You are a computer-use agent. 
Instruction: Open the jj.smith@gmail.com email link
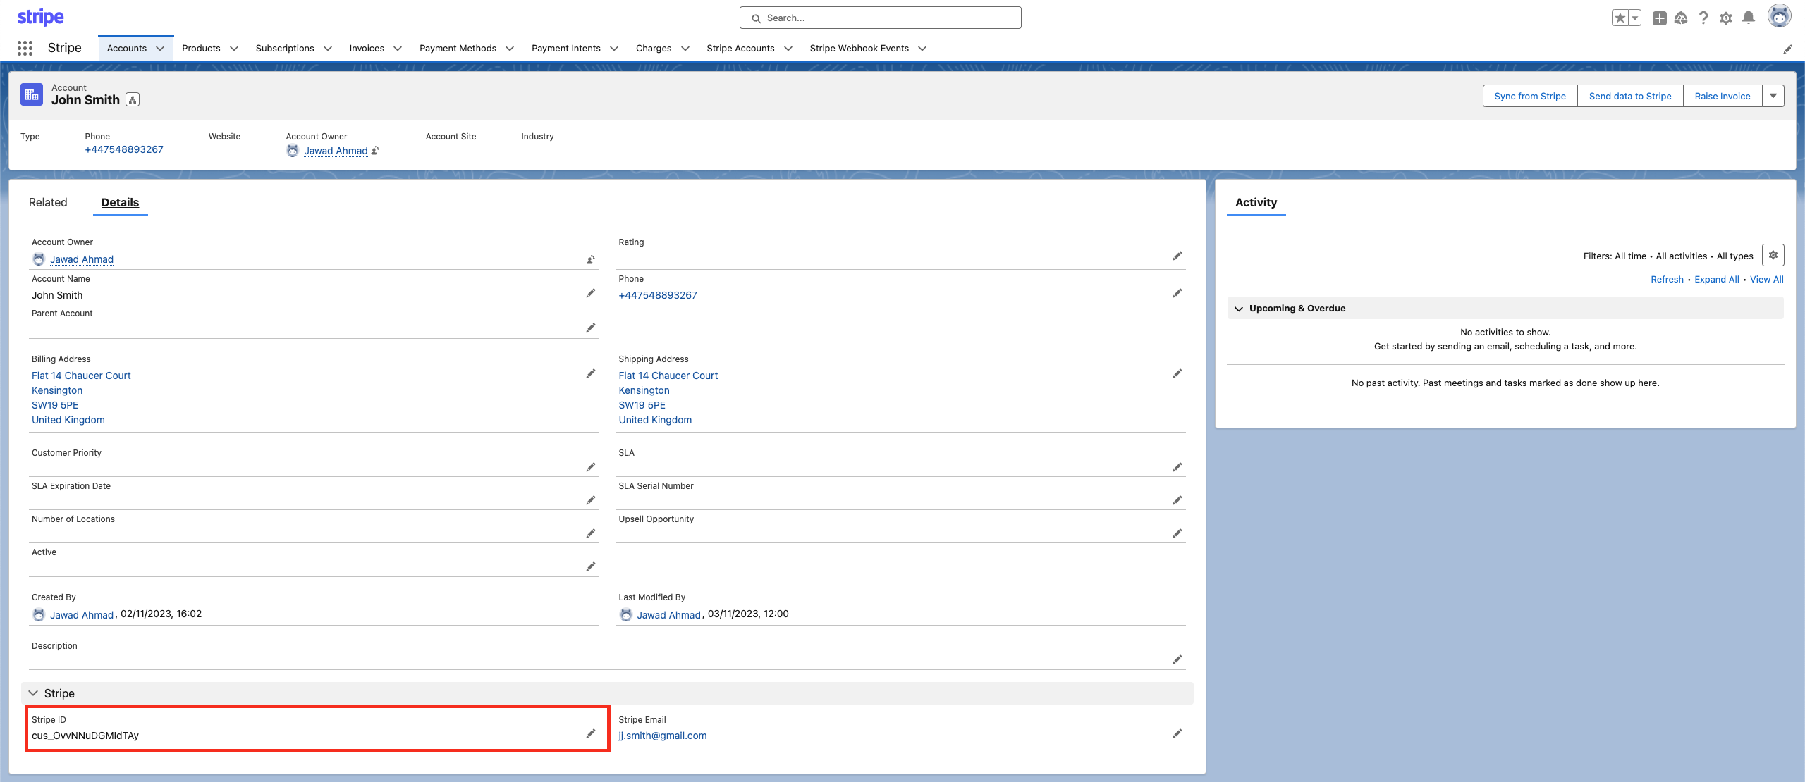662,736
